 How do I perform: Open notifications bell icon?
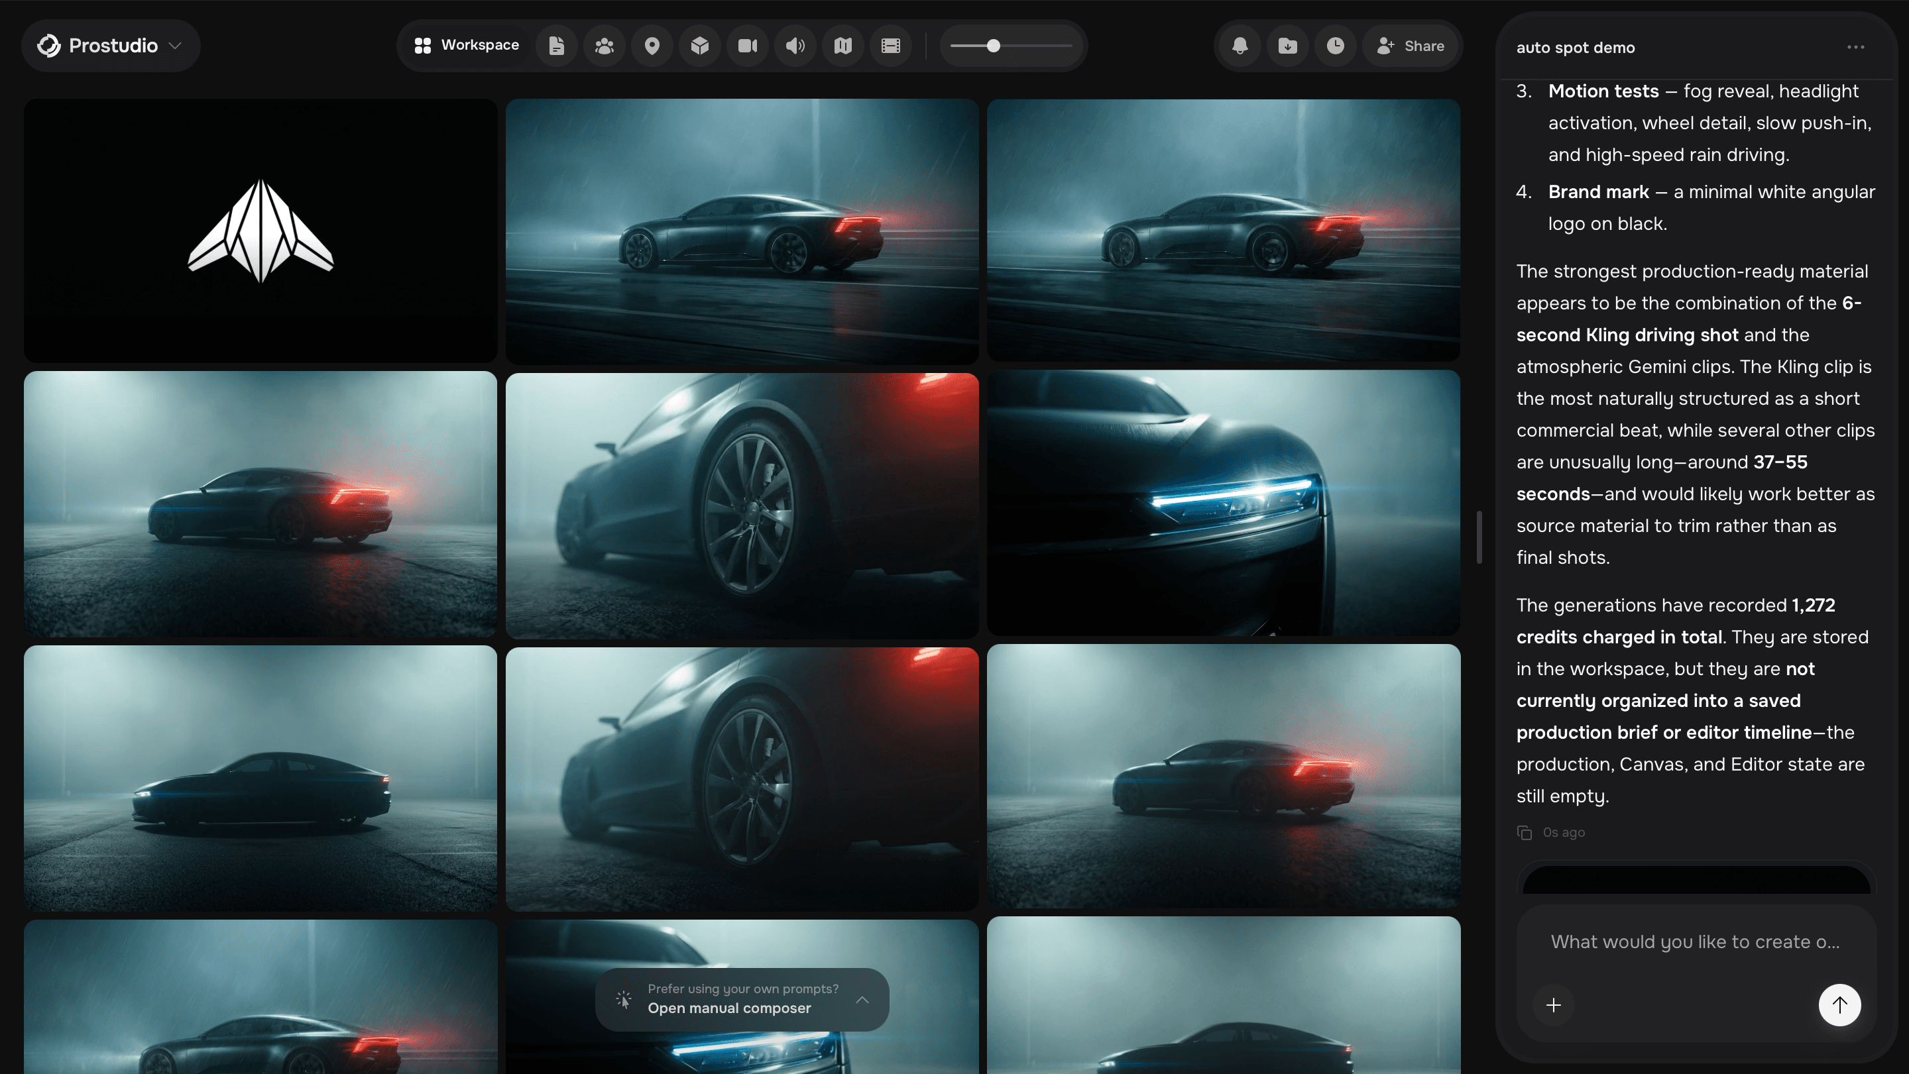tap(1240, 46)
